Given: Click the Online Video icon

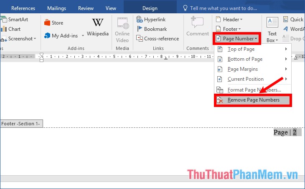Looking at the screenshot, I should 123,23.
